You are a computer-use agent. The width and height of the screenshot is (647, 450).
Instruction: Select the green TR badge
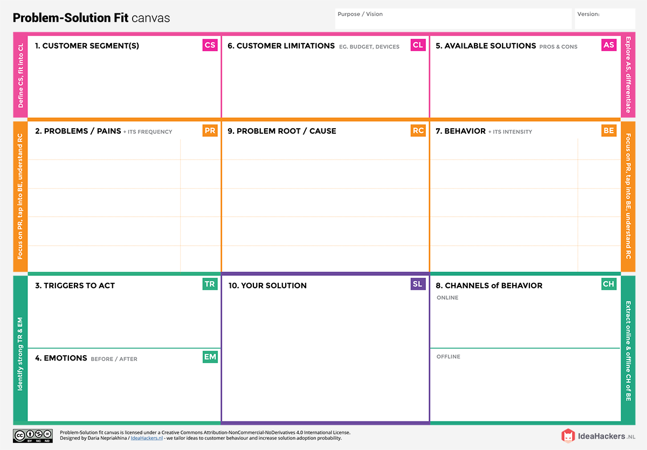[210, 284]
